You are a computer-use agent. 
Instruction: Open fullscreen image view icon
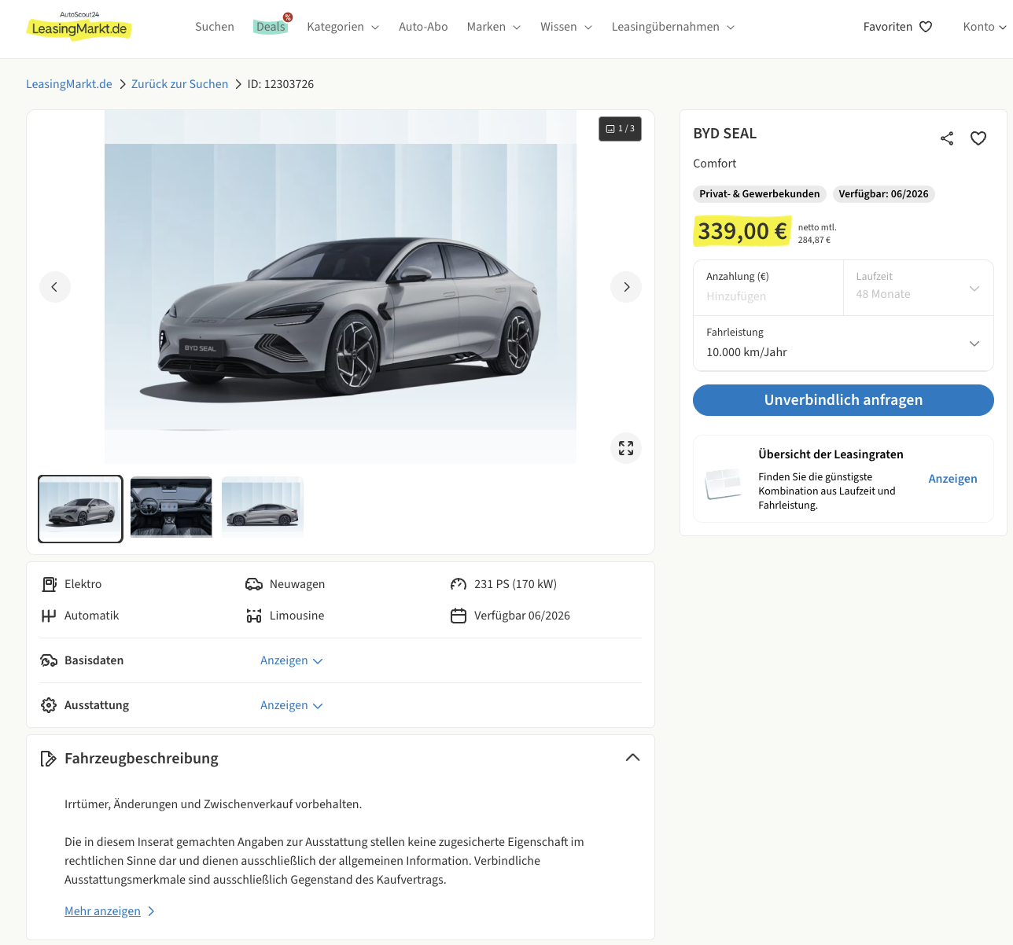[x=625, y=448]
